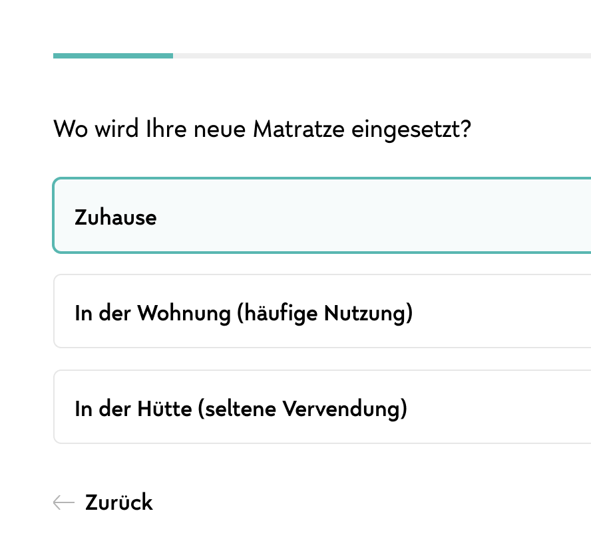The width and height of the screenshot is (591, 541).
Task: Go back with the Zurück link
Action: coord(118,502)
